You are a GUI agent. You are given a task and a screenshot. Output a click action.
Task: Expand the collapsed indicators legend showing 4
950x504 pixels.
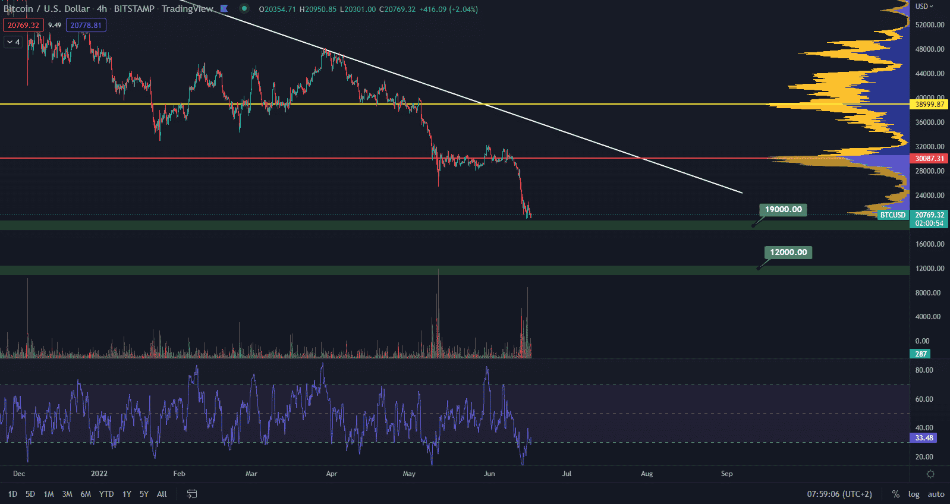pyautogui.click(x=13, y=42)
